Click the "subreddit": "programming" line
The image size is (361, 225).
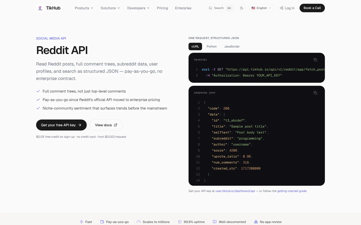[238, 138]
